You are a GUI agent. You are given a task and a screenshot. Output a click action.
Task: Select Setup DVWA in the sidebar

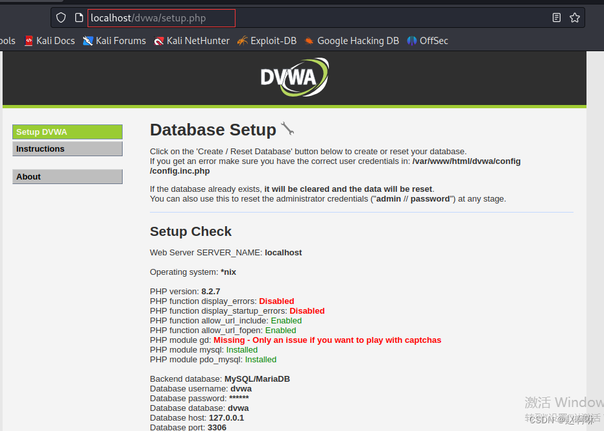[67, 132]
